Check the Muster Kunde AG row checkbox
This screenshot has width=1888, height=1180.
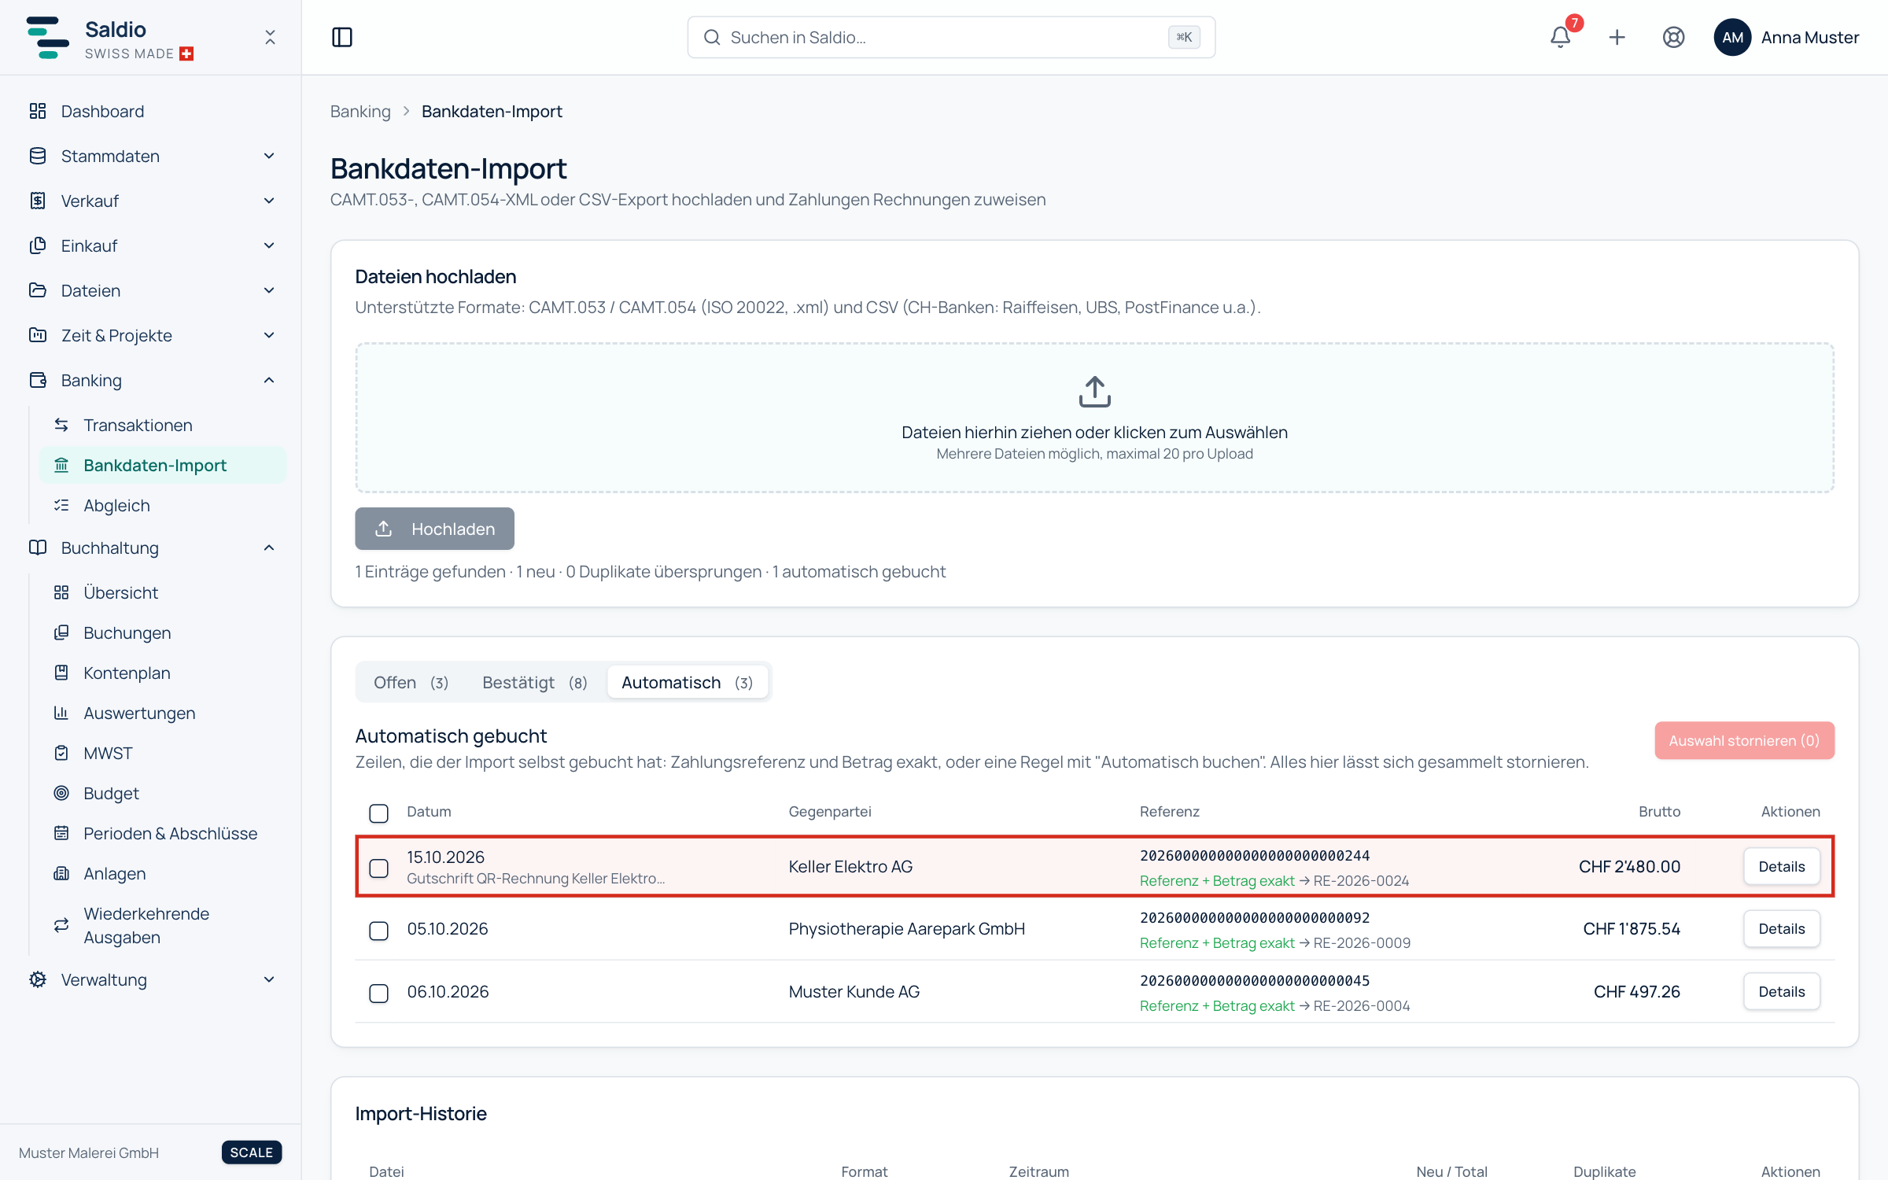[378, 993]
